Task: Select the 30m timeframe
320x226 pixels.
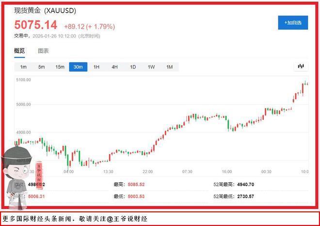Action: (x=78, y=67)
